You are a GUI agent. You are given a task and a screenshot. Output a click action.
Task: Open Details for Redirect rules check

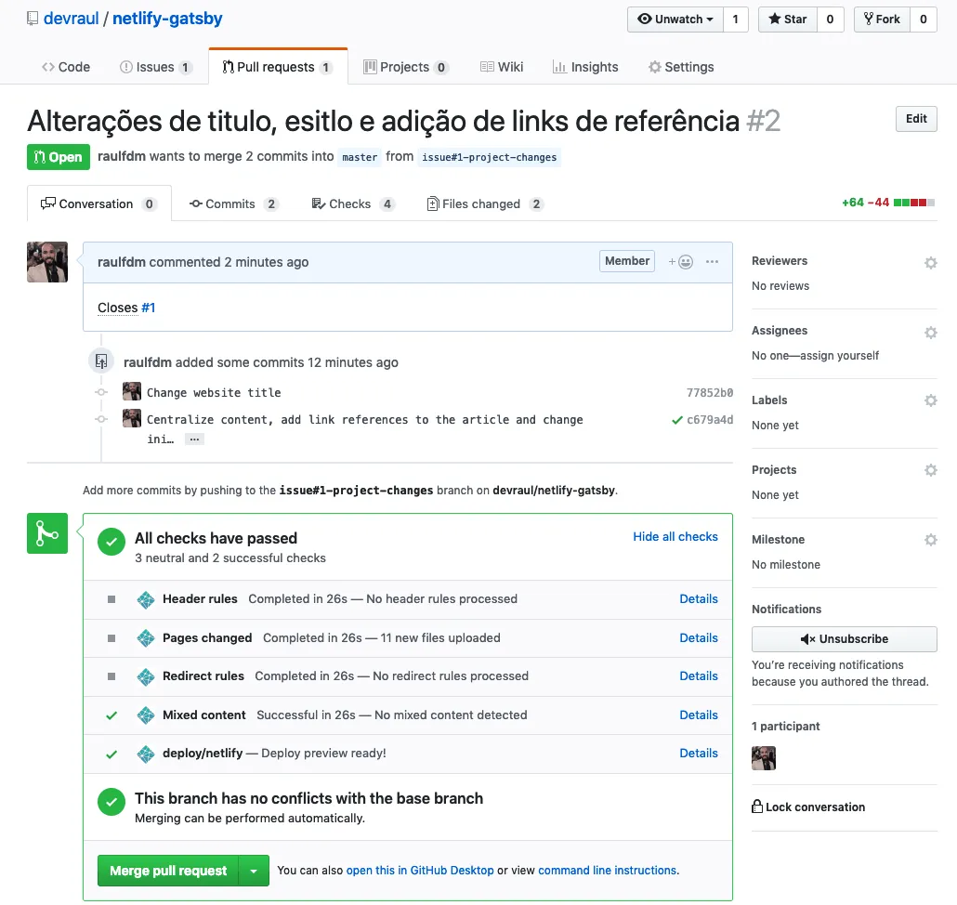pos(698,676)
